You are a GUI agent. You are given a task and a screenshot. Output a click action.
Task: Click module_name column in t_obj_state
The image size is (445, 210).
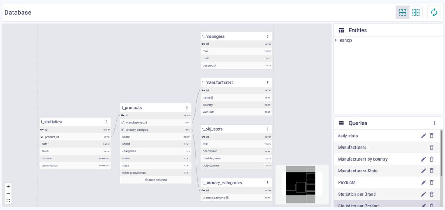click(x=236, y=158)
